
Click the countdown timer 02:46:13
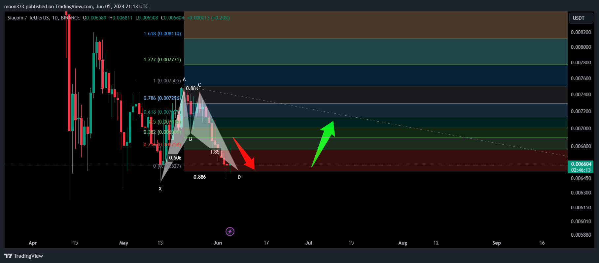(x=581, y=170)
